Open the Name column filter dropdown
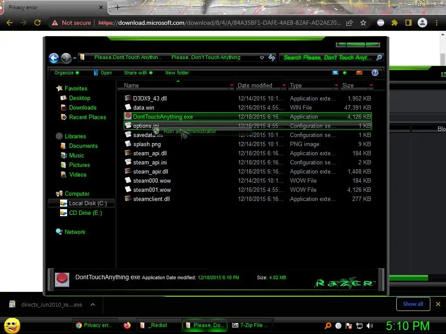Viewport: 446px width, 334px height. tap(232, 86)
